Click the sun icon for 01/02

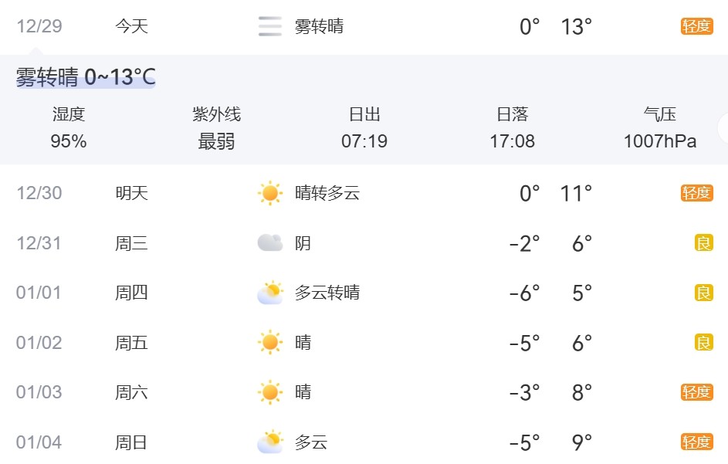click(269, 343)
